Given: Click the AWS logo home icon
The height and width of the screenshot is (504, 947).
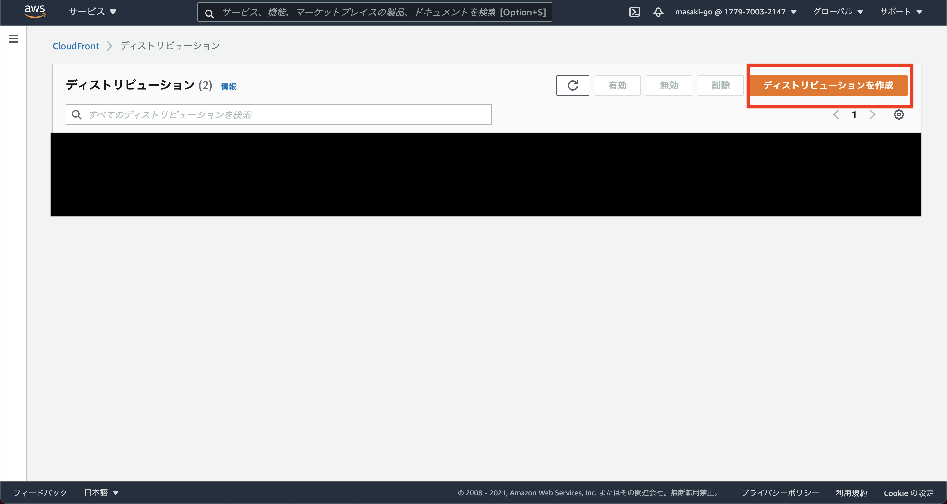Looking at the screenshot, I should pyautogui.click(x=35, y=12).
